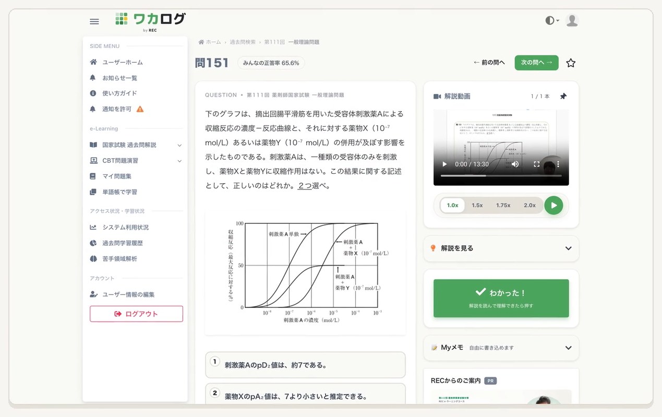Seek on the video progress bar

501,176
